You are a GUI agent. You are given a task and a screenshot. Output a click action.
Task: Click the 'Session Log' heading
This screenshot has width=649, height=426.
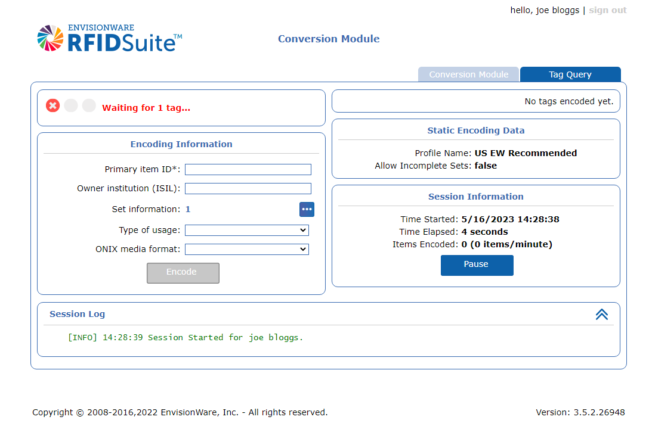click(x=78, y=314)
